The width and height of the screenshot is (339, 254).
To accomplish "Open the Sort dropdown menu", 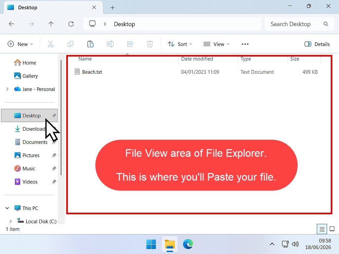I will pos(180,44).
